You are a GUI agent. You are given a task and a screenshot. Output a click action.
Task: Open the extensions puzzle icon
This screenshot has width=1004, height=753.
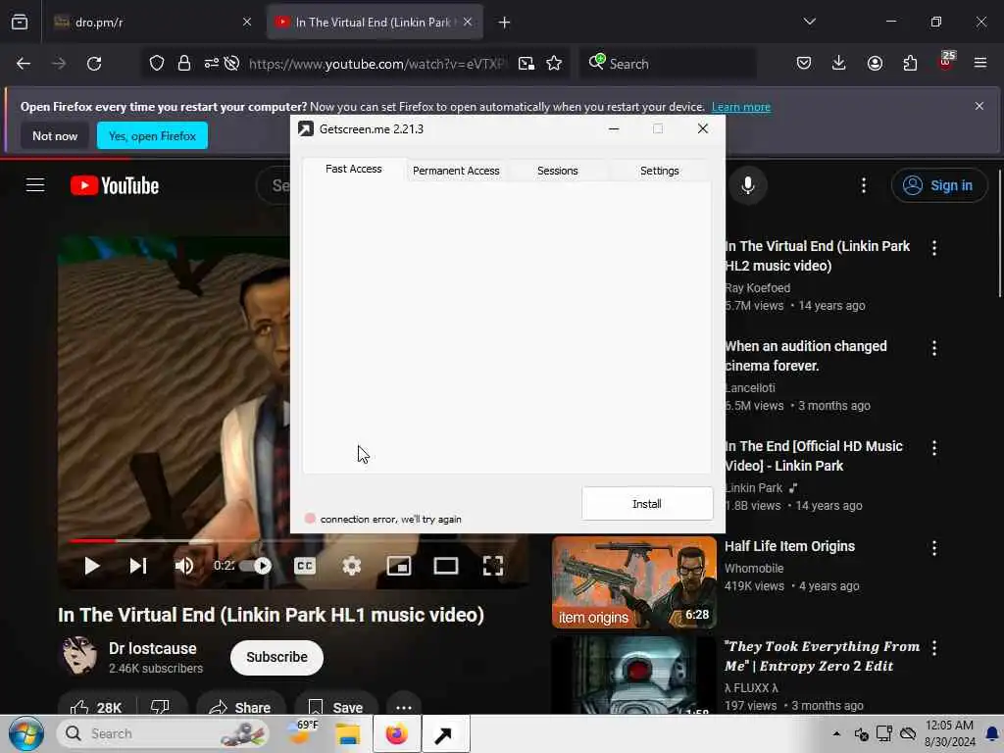click(x=910, y=63)
